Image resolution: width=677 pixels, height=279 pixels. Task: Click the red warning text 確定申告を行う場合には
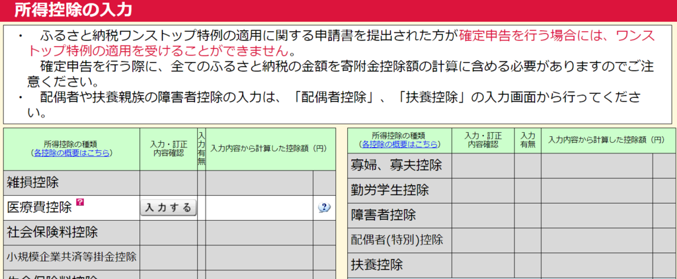530,35
